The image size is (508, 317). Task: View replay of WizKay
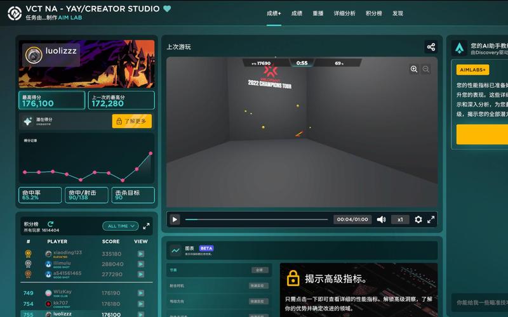(141, 293)
